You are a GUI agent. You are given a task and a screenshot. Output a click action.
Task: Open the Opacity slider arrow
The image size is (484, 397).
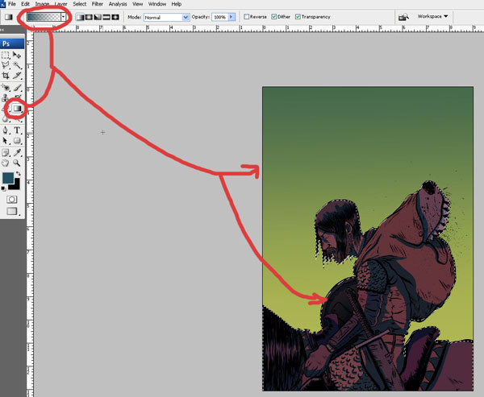pyautogui.click(x=232, y=17)
